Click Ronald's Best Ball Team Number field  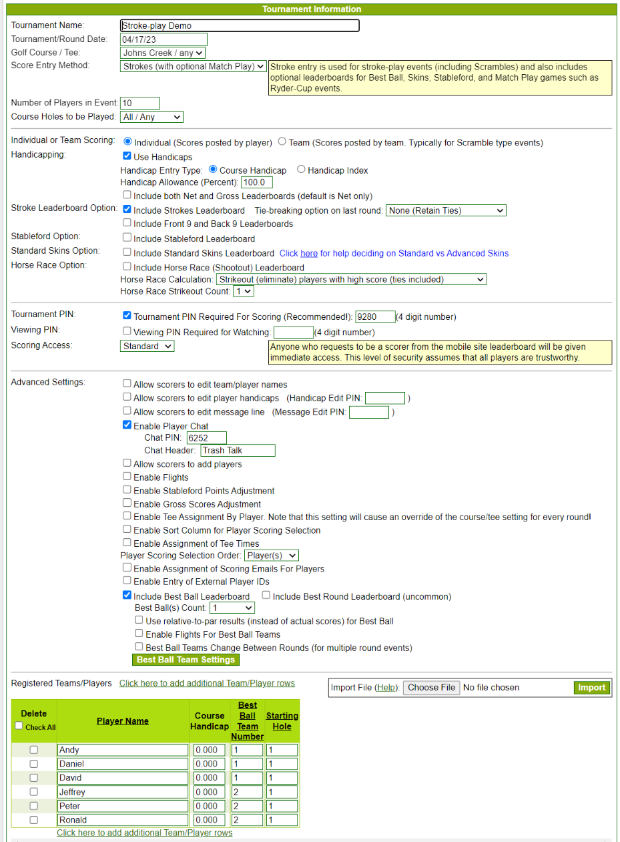coord(247,820)
